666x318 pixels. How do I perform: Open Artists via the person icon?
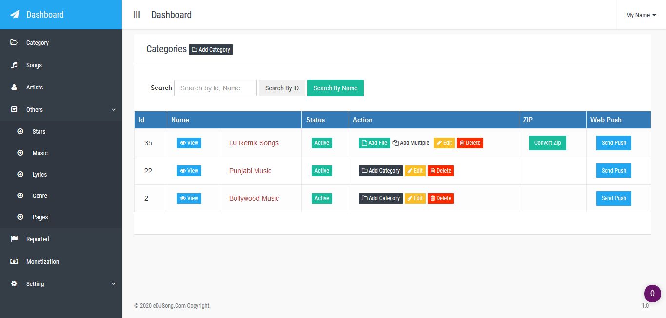(14, 87)
